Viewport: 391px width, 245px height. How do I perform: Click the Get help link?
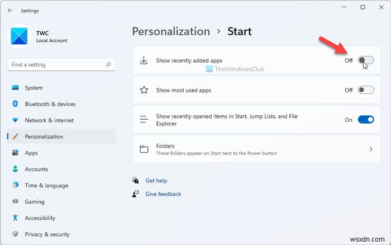click(x=156, y=180)
